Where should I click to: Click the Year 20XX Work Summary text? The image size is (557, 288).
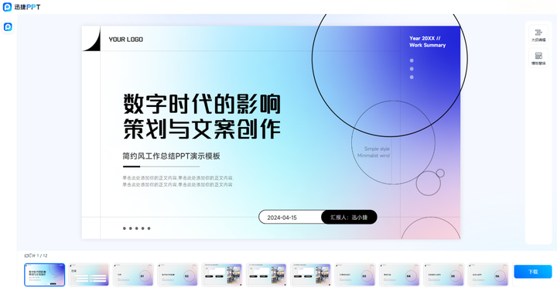(x=427, y=42)
